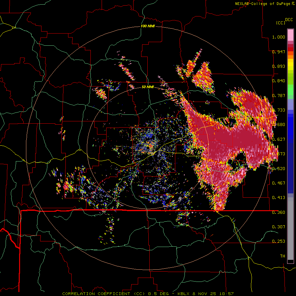Click the 0.573 legend value
The width and height of the screenshot is (296, 296).
(279, 154)
